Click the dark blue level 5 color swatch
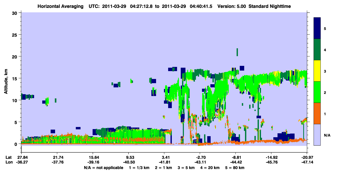This screenshot has height=175, width=341. click(317, 28)
